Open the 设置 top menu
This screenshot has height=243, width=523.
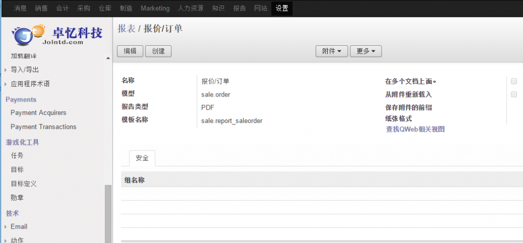coord(281,8)
